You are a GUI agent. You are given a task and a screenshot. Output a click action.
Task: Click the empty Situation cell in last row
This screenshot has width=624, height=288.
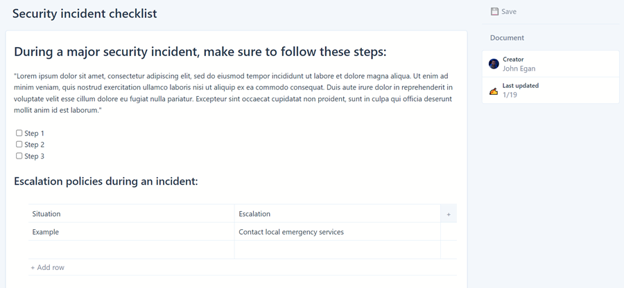point(131,250)
